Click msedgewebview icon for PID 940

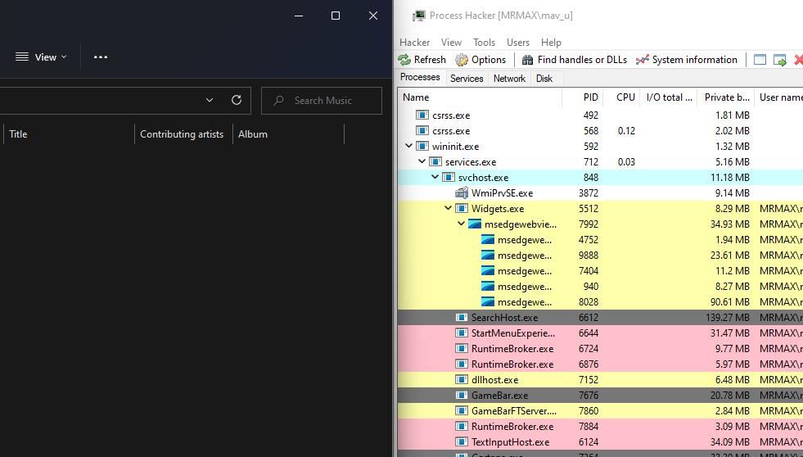tap(488, 287)
